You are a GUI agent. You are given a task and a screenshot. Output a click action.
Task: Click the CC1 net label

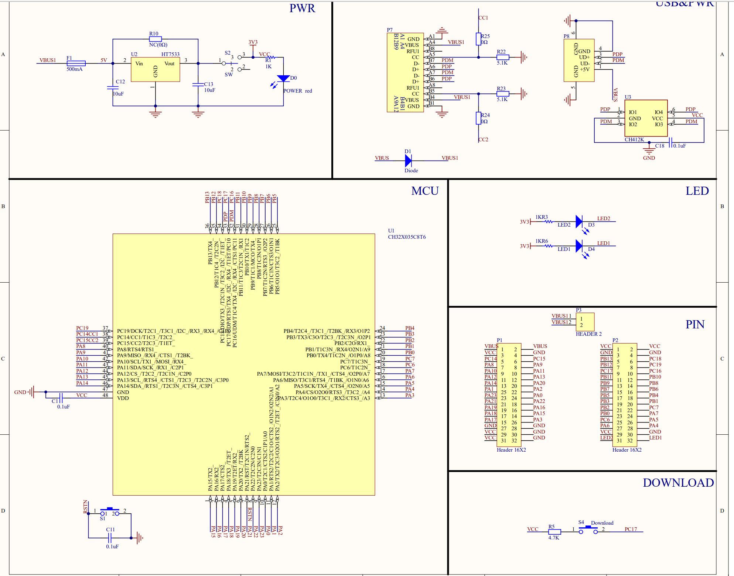click(x=483, y=18)
